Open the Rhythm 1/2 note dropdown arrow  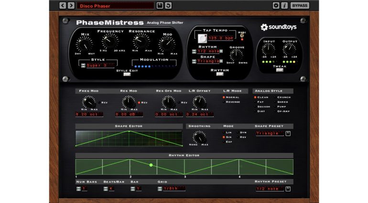coord(221,51)
